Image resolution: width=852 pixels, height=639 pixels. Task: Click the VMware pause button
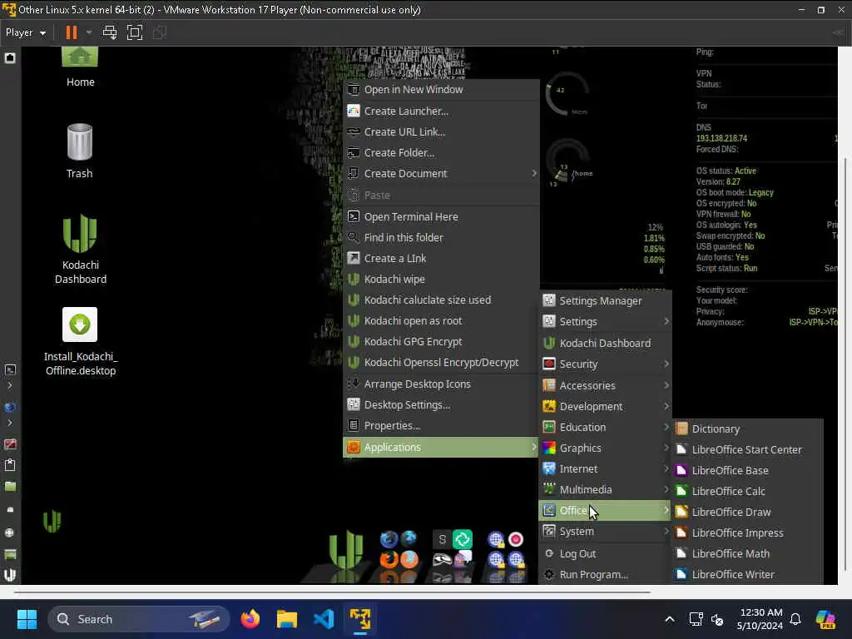coord(72,32)
